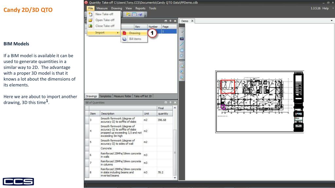Close the Bill of Quantities panel
Screen dimensions: 335x188
coord(175,102)
